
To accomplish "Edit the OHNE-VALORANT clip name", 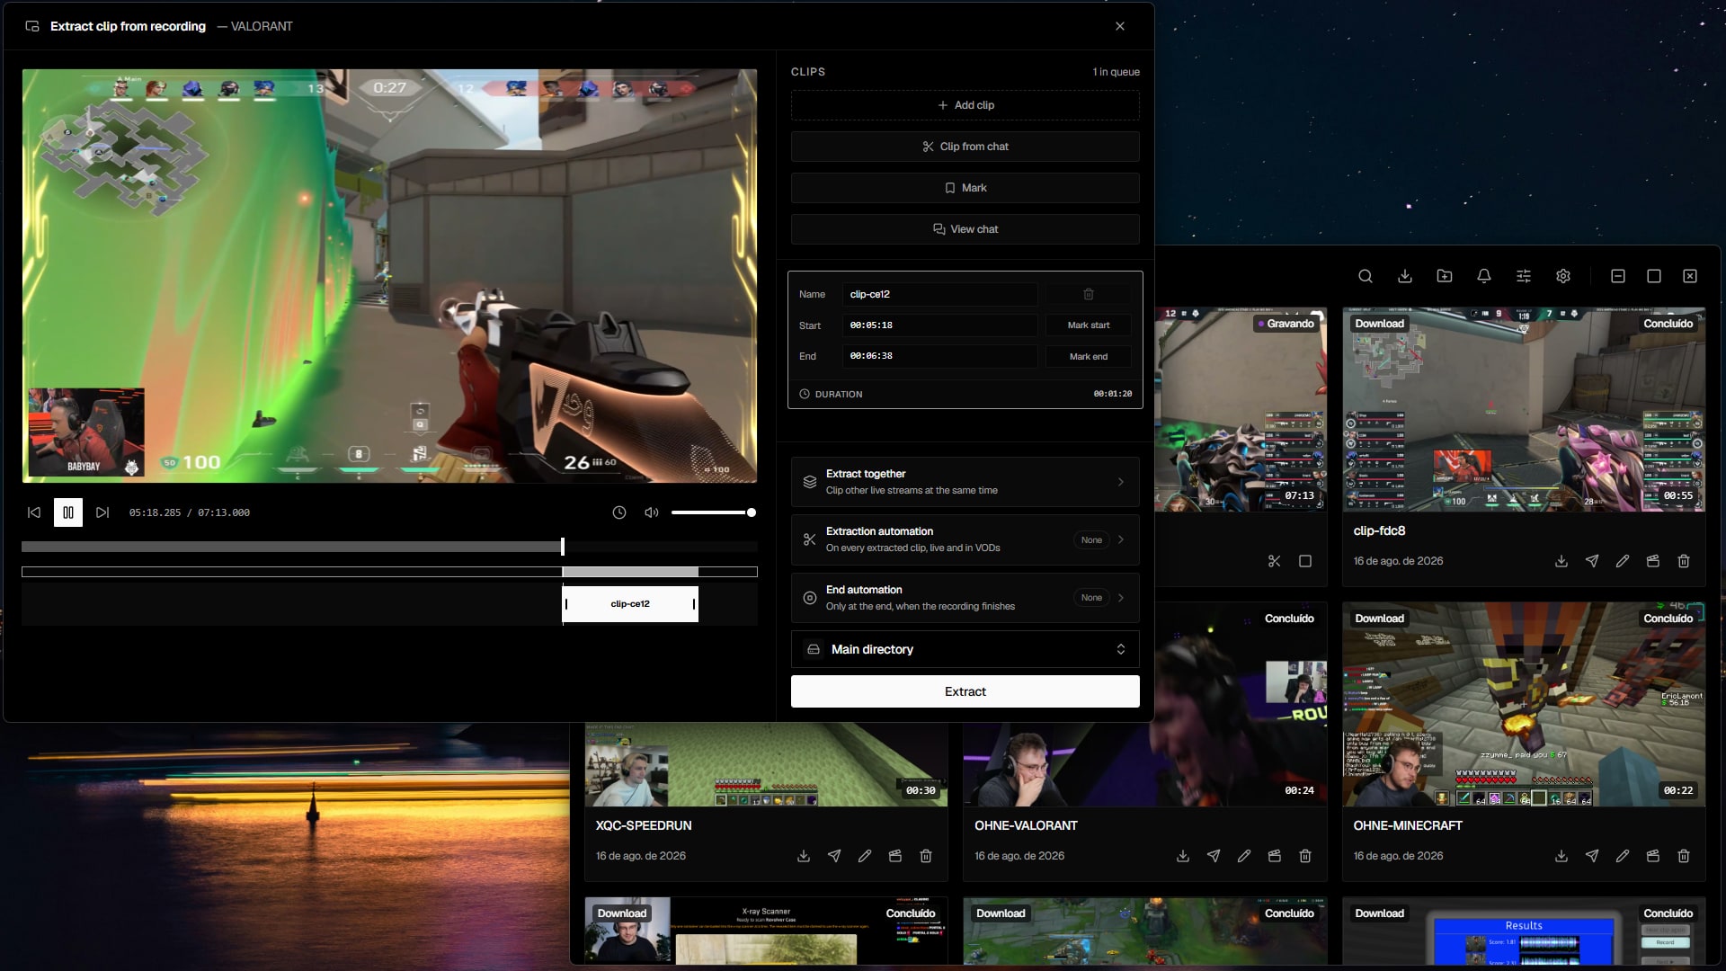I will click(1244, 856).
